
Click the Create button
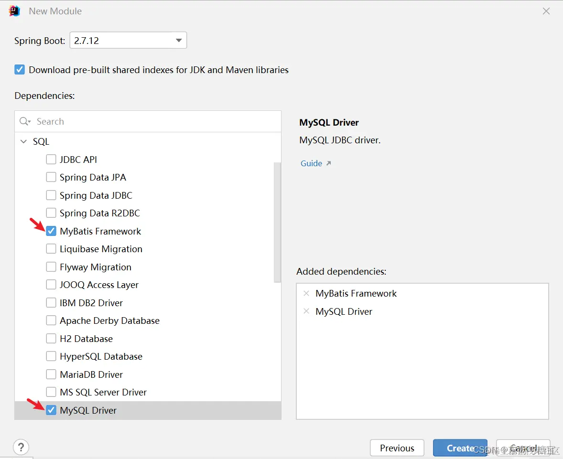tap(460, 448)
